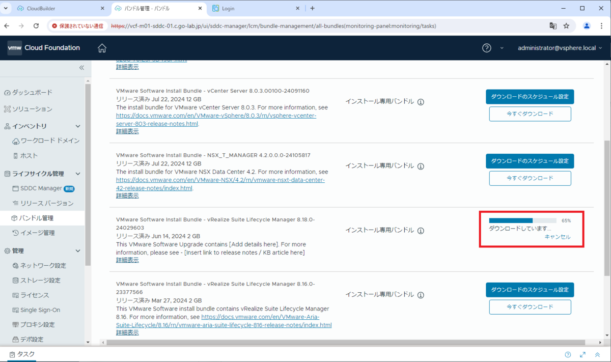Click 今すぐダウンロード for NSX_T_MANAGER bundle
This screenshot has height=362, width=611.
click(530, 178)
